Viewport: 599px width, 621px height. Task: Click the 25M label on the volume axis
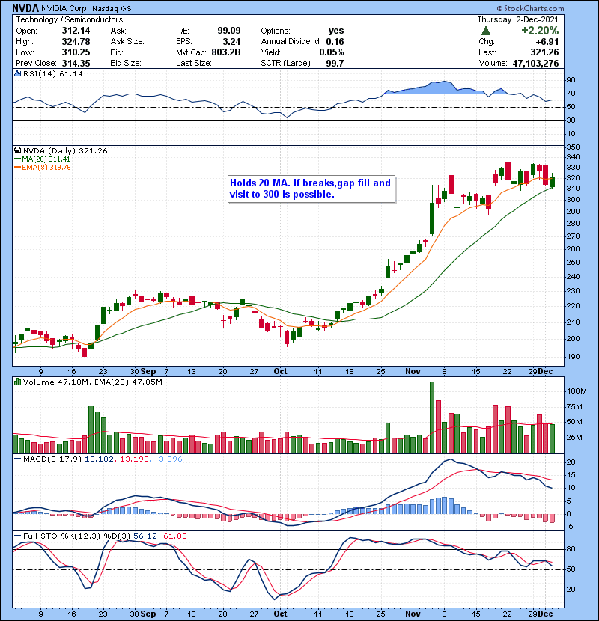pyautogui.click(x=574, y=438)
